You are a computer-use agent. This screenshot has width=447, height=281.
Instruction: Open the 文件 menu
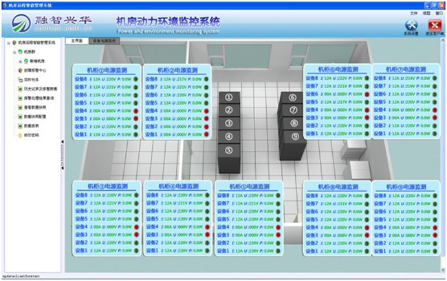(413, 13)
